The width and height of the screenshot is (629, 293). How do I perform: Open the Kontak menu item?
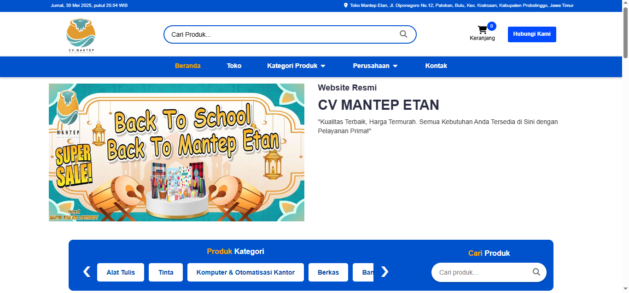[436, 66]
